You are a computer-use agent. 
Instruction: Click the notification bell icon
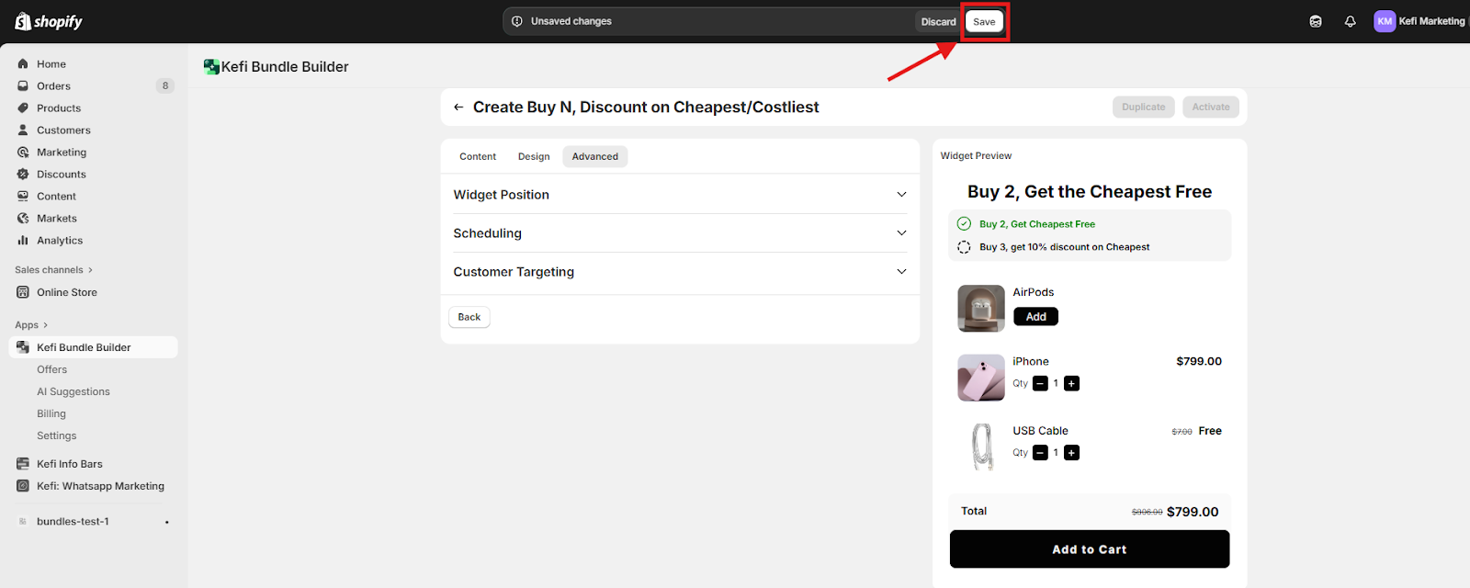tap(1350, 21)
